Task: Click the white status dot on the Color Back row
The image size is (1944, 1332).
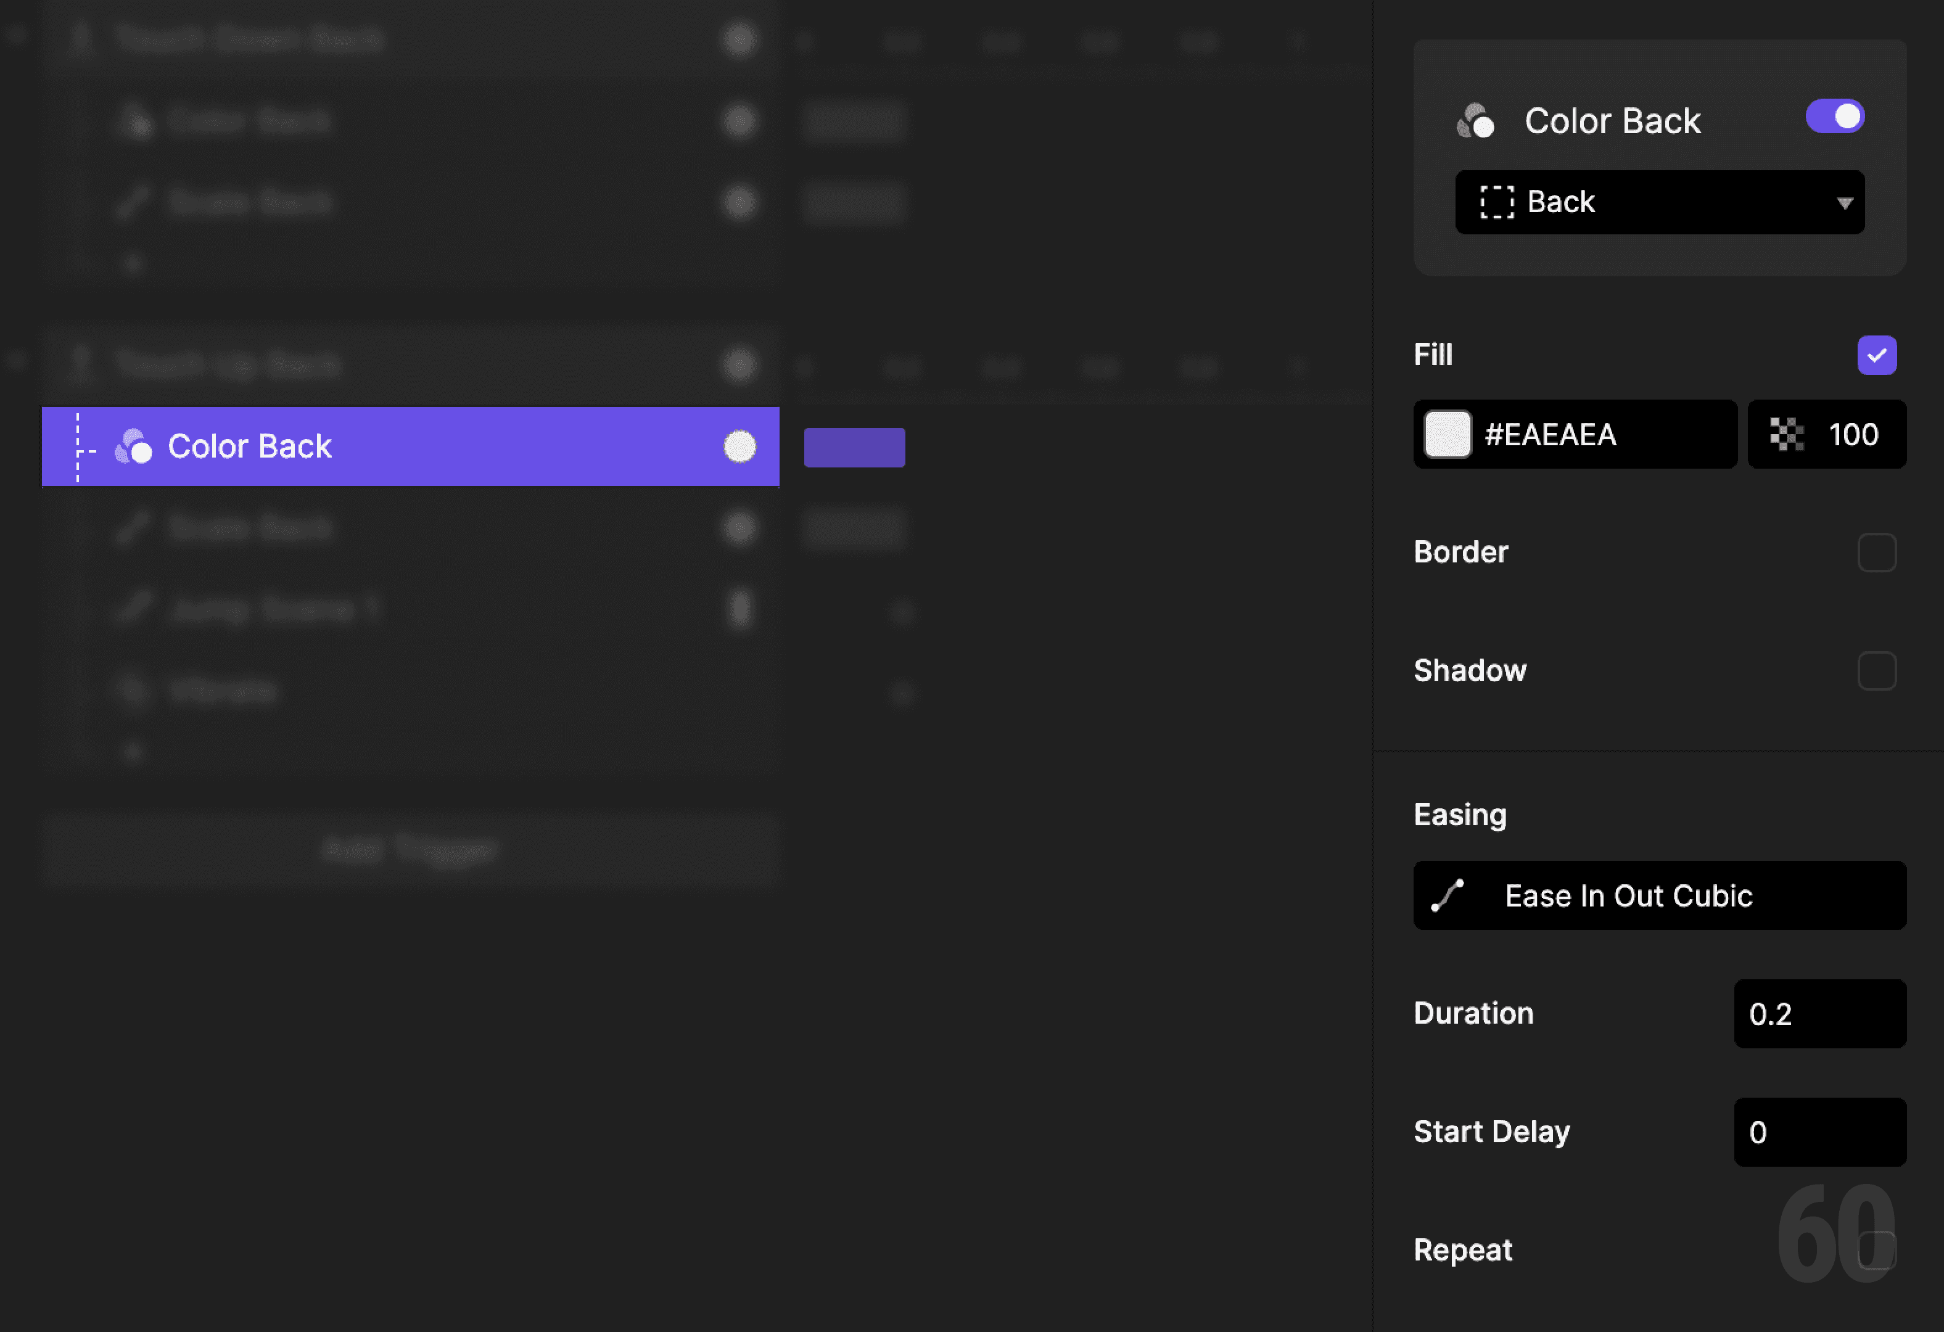Action: 739,446
